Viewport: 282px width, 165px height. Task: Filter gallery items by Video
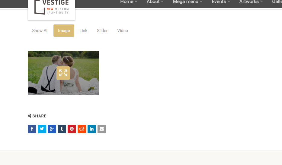coord(123,30)
